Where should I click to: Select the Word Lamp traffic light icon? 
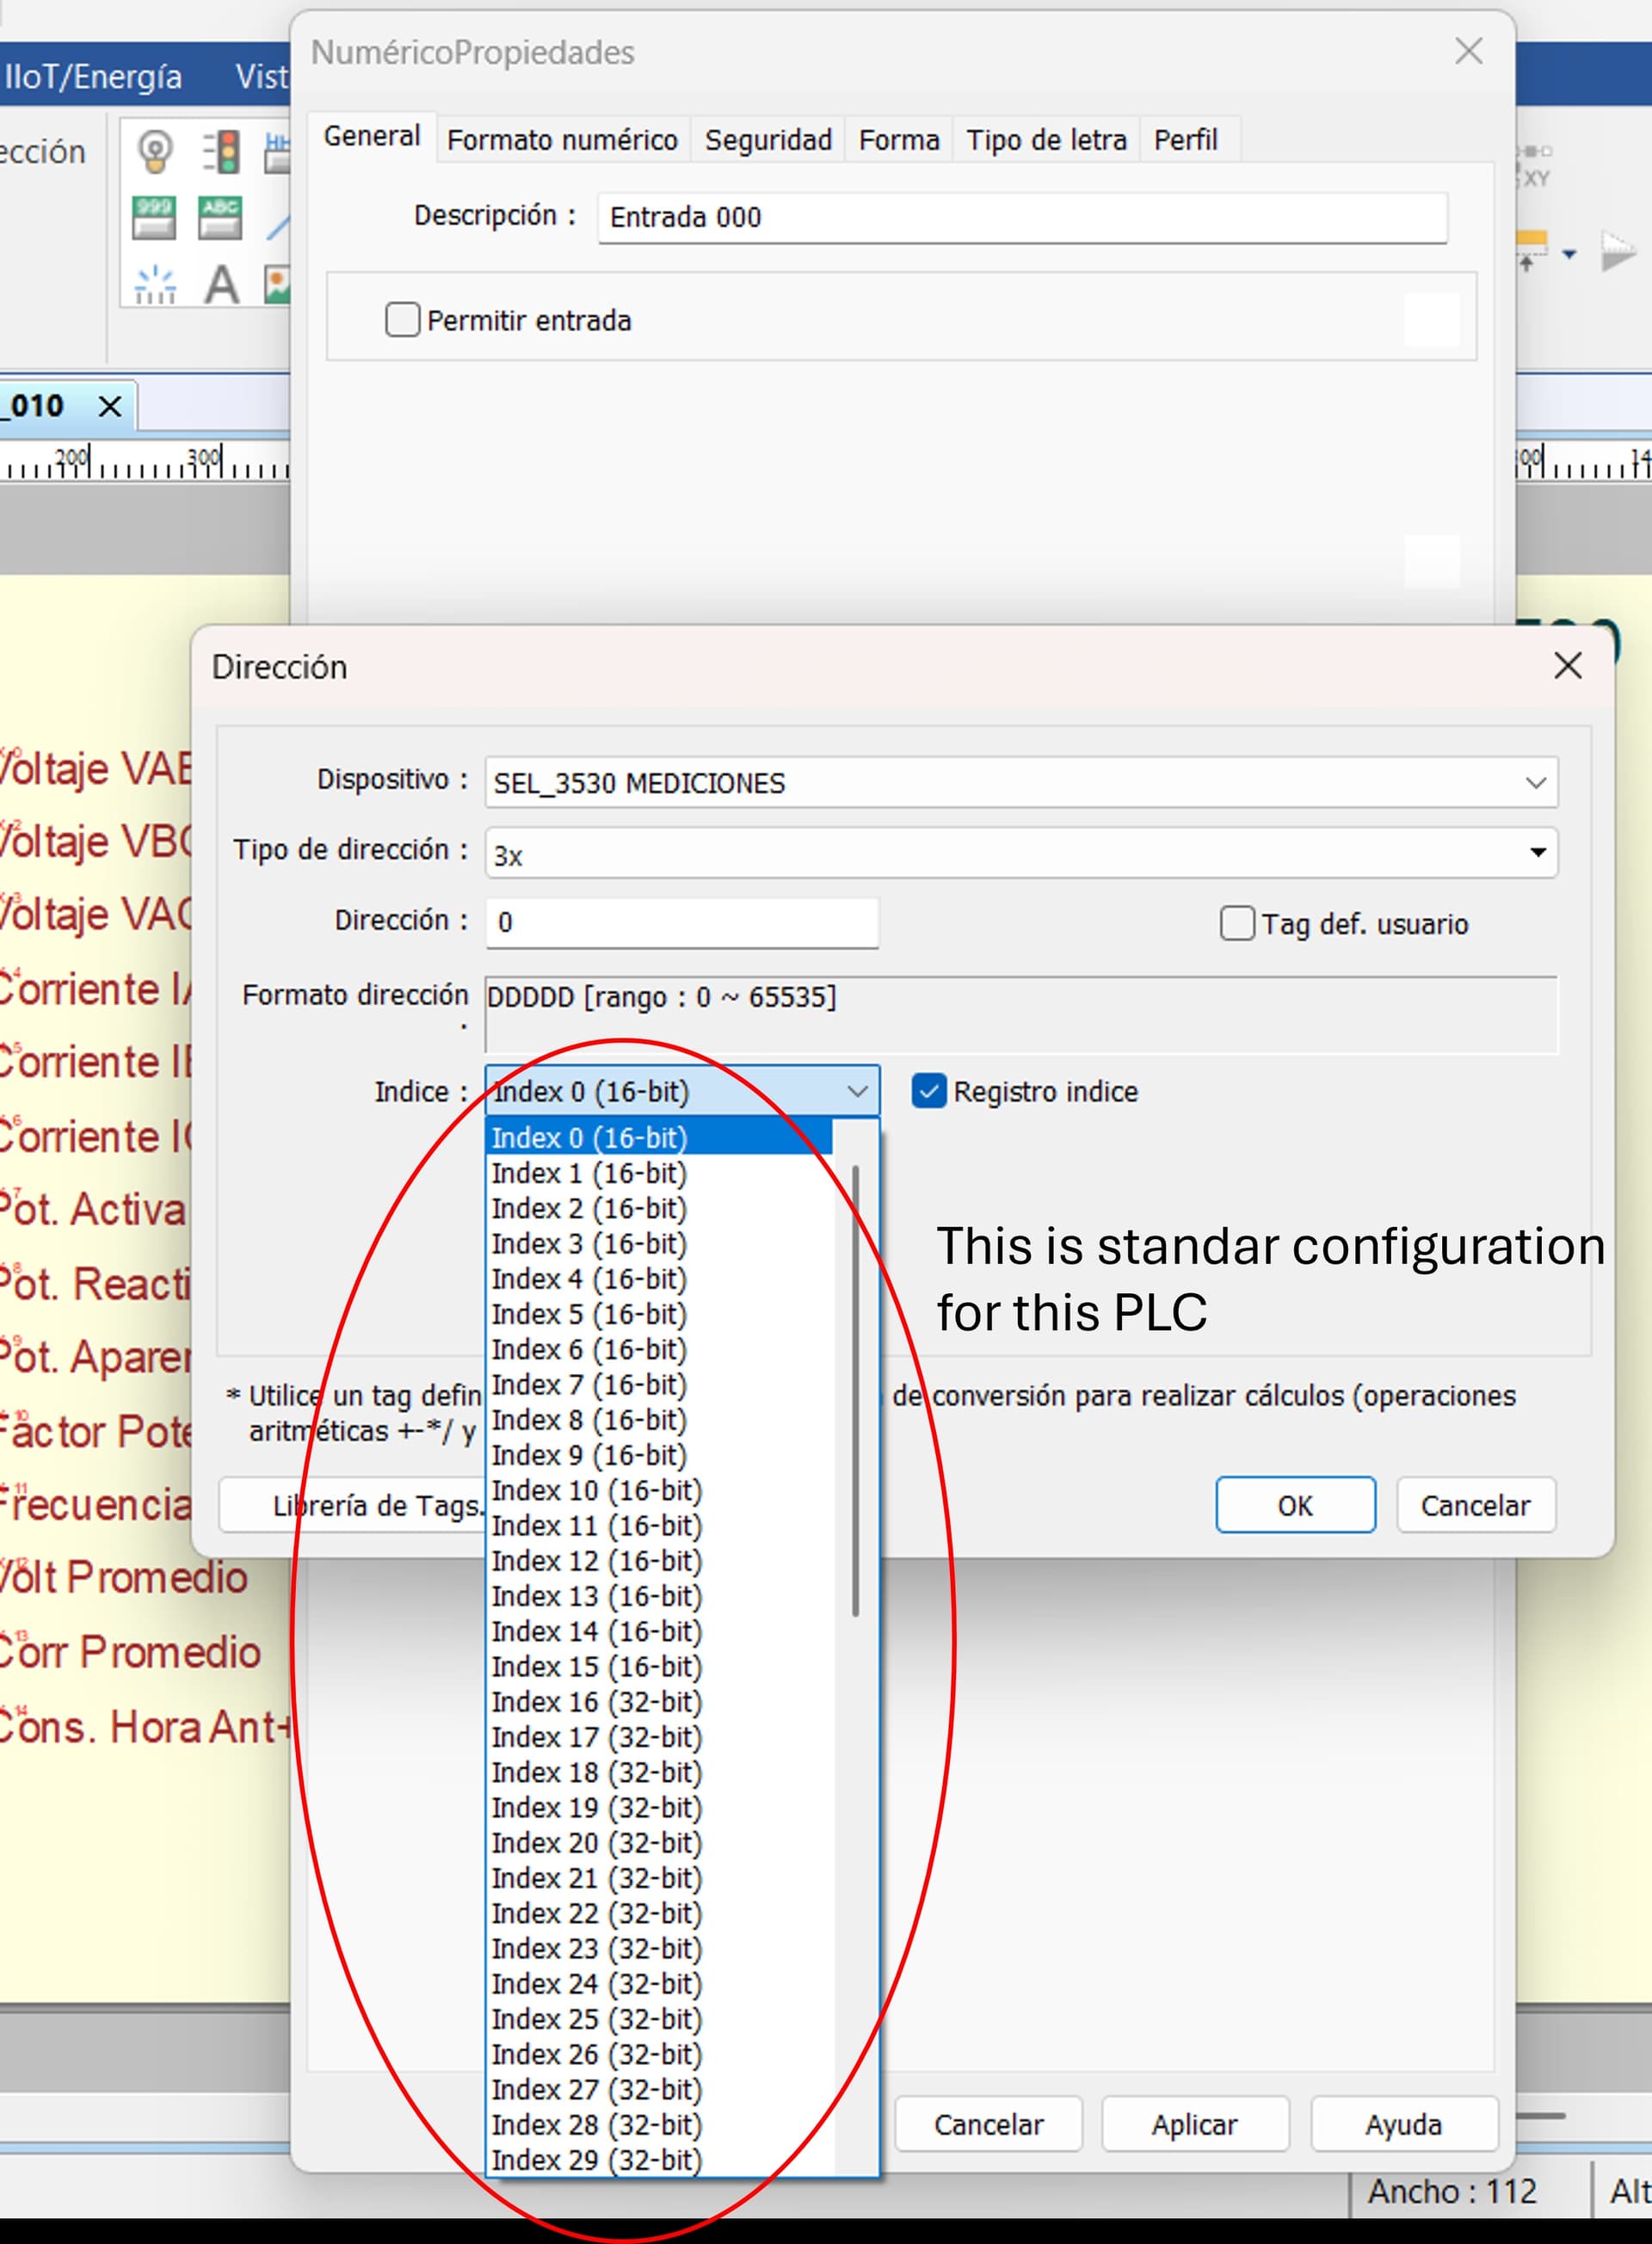[221, 152]
